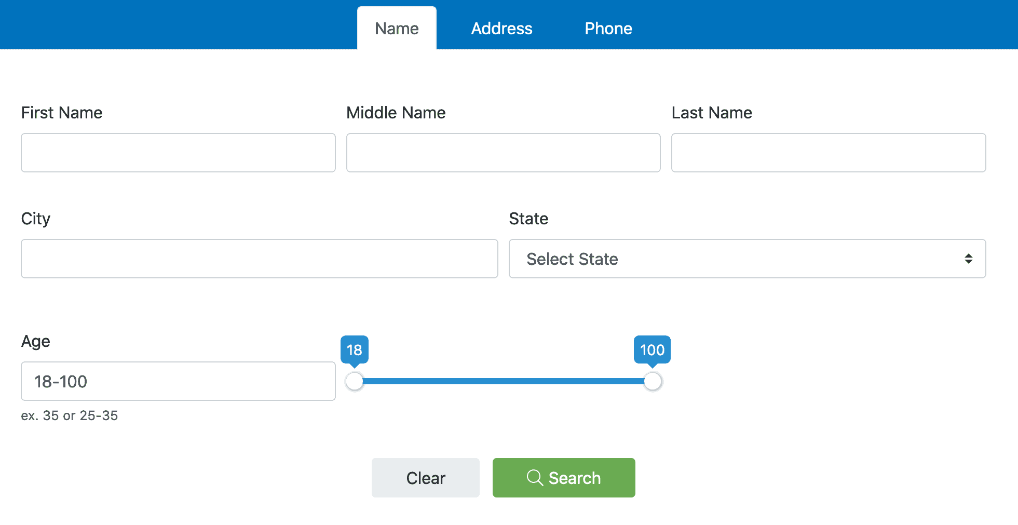Click inside the First Name field
Viewport: 1018px width, 525px height.
pos(178,153)
